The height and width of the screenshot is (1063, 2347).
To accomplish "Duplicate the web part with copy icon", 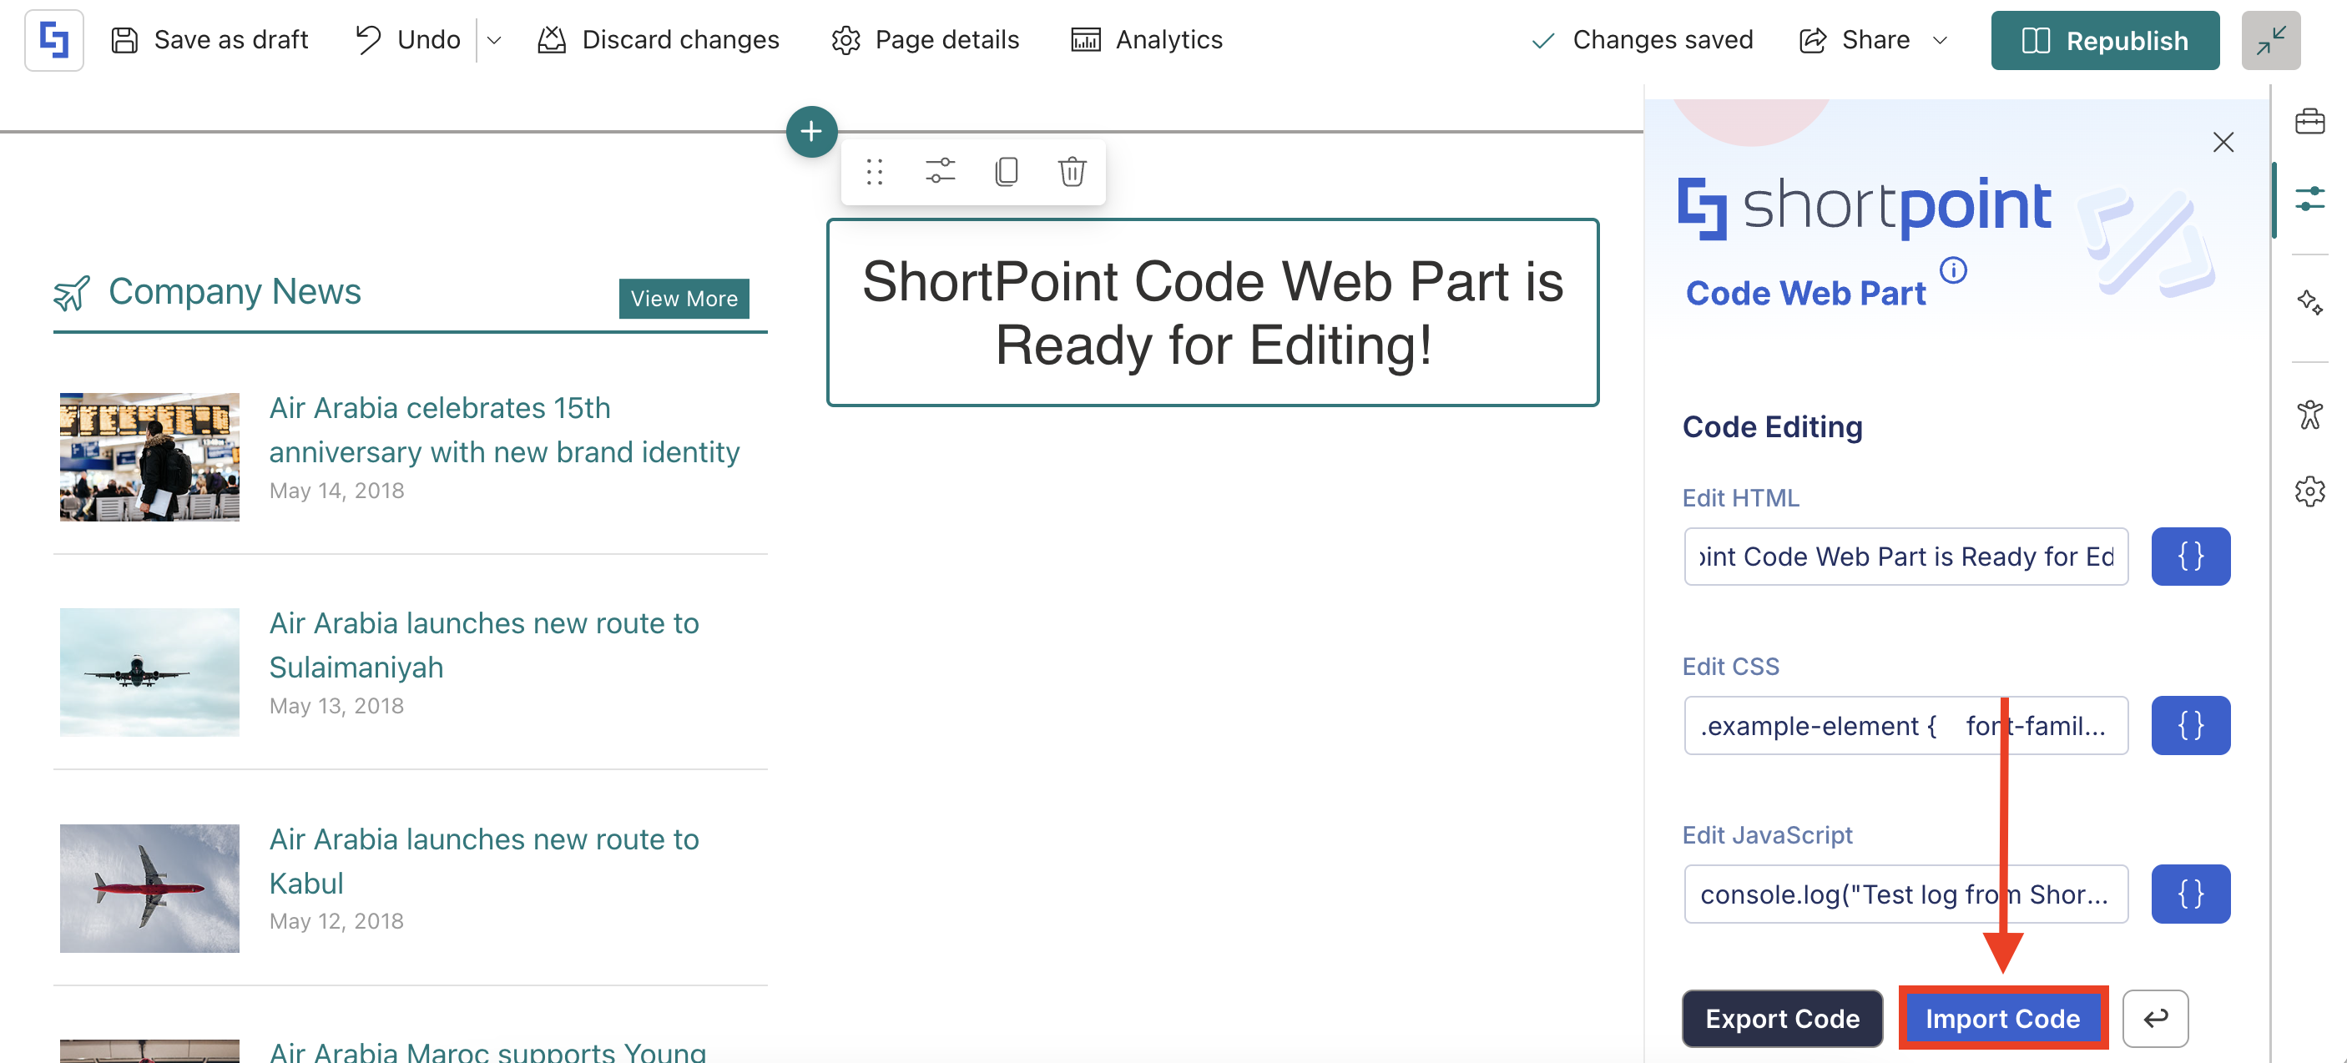I will pos(1006,171).
